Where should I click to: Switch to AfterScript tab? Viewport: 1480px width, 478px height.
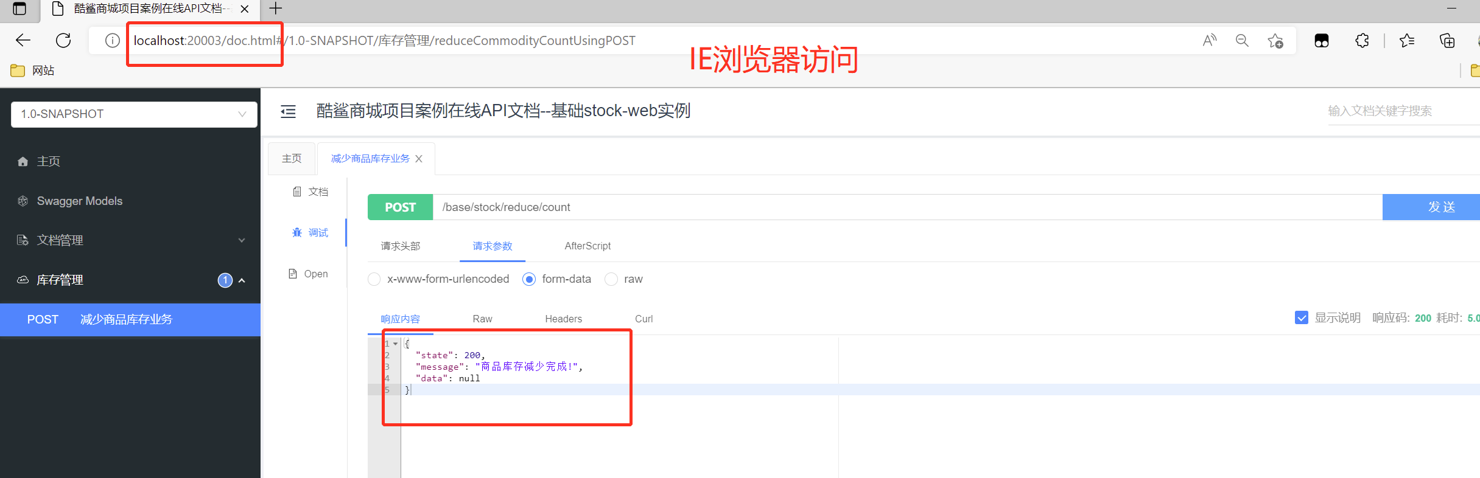pos(587,246)
